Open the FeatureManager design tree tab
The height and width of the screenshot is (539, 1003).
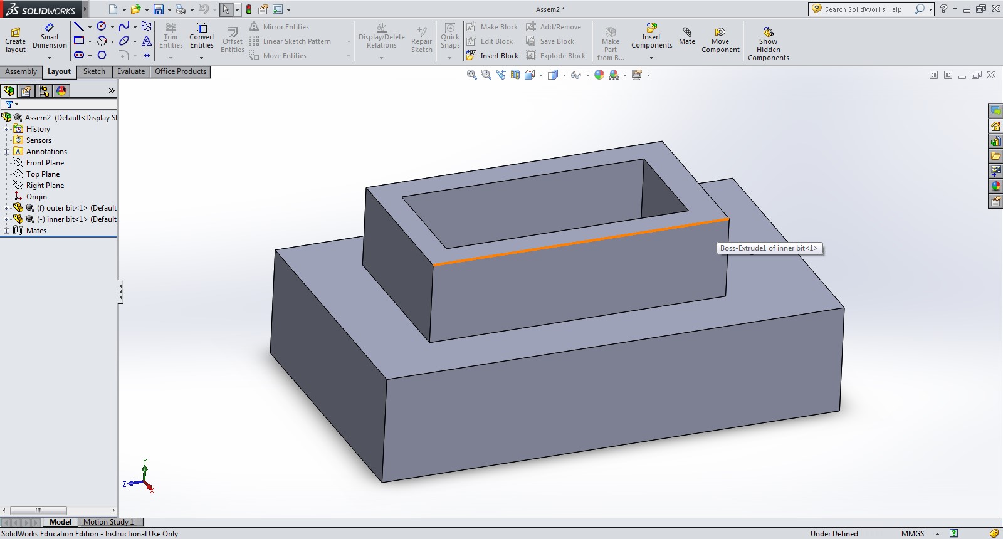(x=9, y=91)
